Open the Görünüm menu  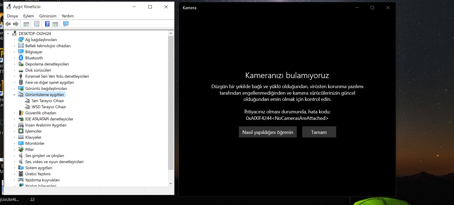coord(48,16)
